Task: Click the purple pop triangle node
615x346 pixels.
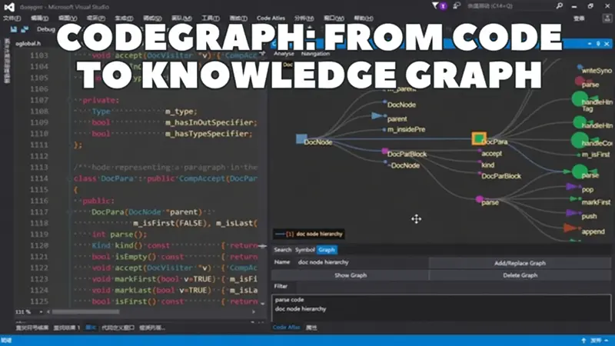Action: click(x=572, y=187)
